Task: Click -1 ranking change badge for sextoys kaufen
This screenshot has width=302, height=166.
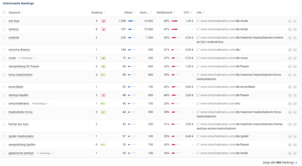Action: coord(103,96)
